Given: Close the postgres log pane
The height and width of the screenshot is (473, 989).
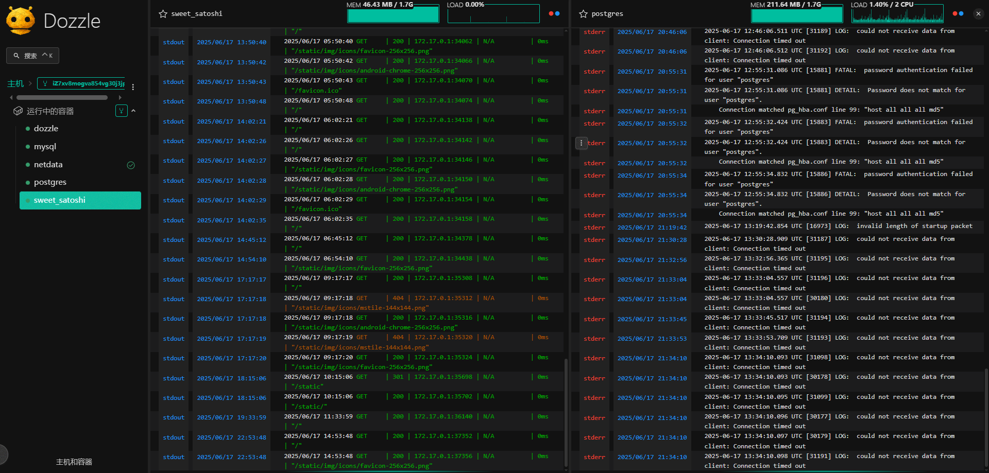Looking at the screenshot, I should tap(978, 14).
